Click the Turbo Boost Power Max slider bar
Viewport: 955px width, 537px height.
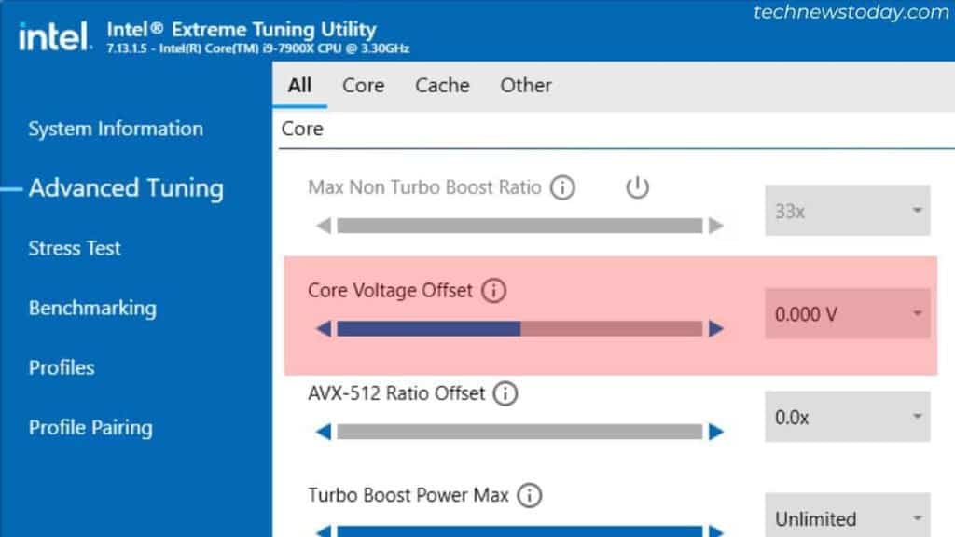519,531
